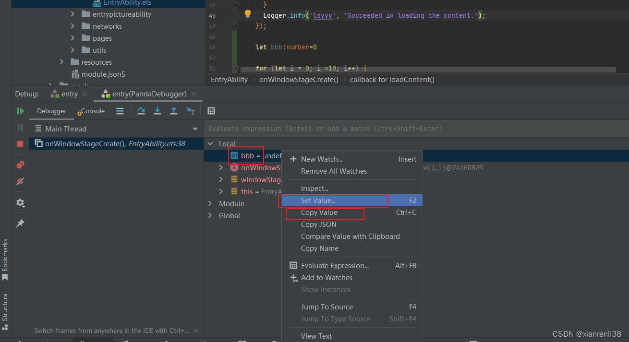Expand the windowStage variable row
The image size is (629, 342).
(221, 179)
